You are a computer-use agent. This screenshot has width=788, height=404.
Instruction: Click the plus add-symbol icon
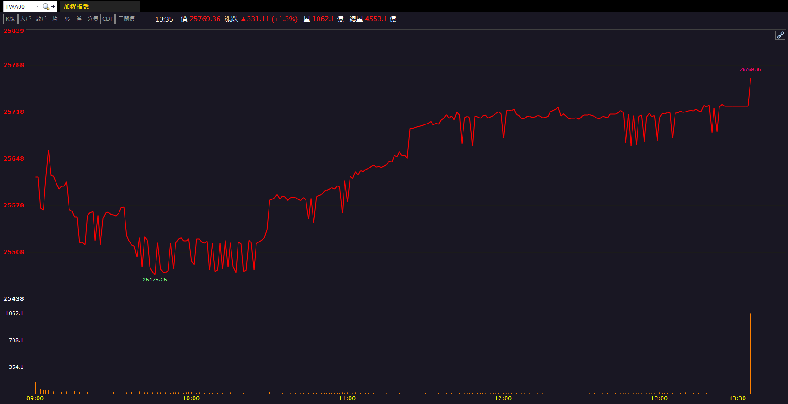point(53,6)
